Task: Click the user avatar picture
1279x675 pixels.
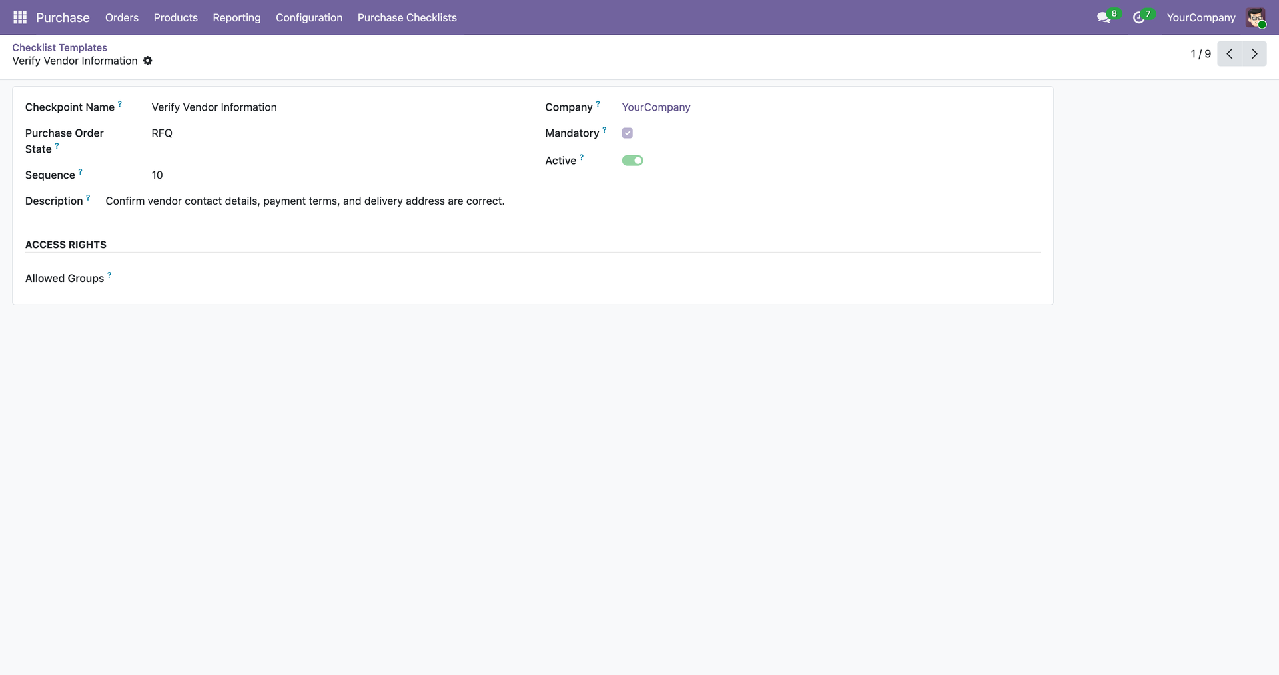Action: click(1256, 17)
